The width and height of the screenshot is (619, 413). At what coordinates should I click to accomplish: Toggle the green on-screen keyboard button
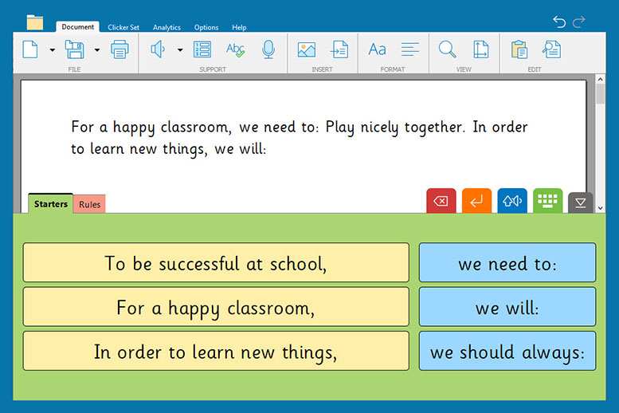click(547, 202)
